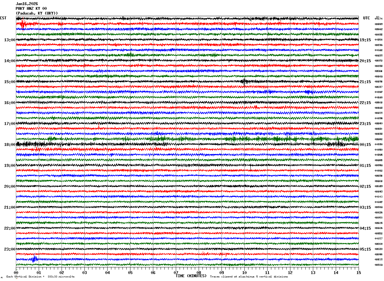The height and width of the screenshot is (281, 384).
Task: Select the 14:00 CST time label
Action: pyautogui.click(x=10, y=61)
